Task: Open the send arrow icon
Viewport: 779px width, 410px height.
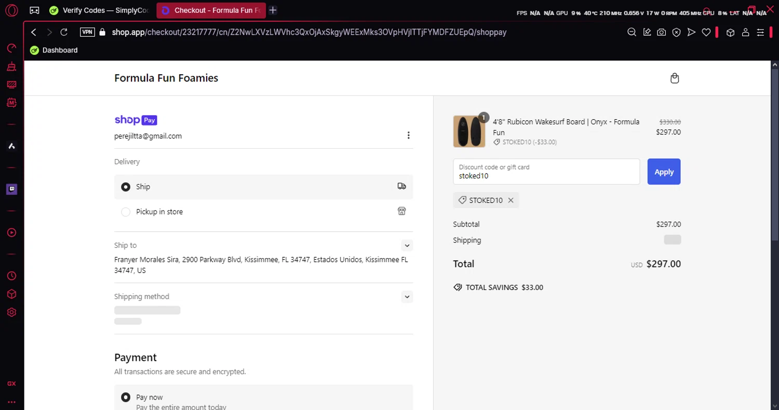Action: click(x=691, y=32)
